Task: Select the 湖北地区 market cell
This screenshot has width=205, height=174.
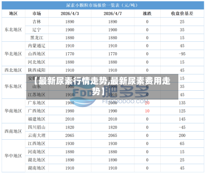Action: coord(36,160)
